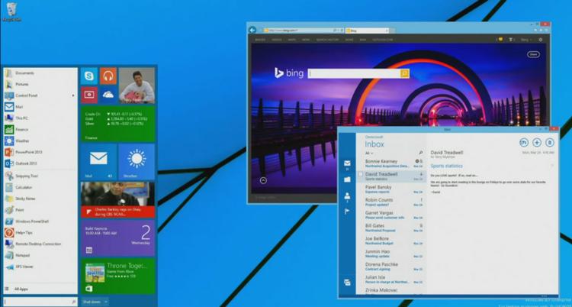This screenshot has height=307, width=572.
Task: Expand the Control Panel submenu arrow
Action: pos(73,95)
